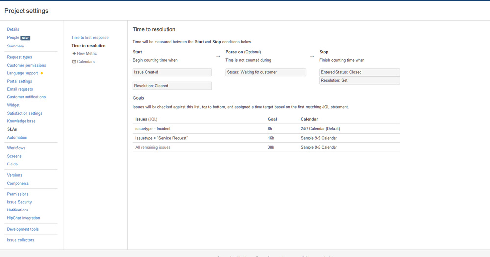Screen dimensions: 490x257
Task: Click the yellow dot beside Language support
Action: pyautogui.click(x=42, y=73)
